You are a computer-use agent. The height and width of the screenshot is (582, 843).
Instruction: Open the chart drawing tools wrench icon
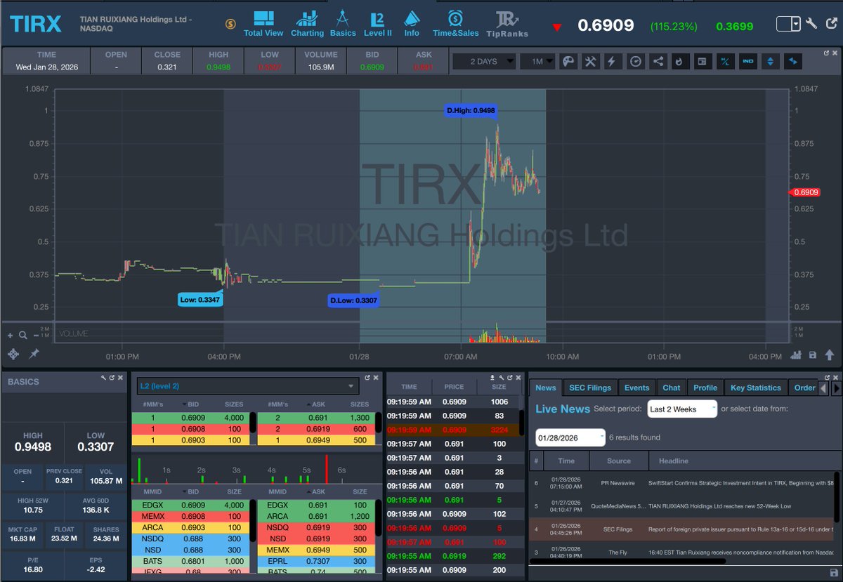tap(590, 61)
